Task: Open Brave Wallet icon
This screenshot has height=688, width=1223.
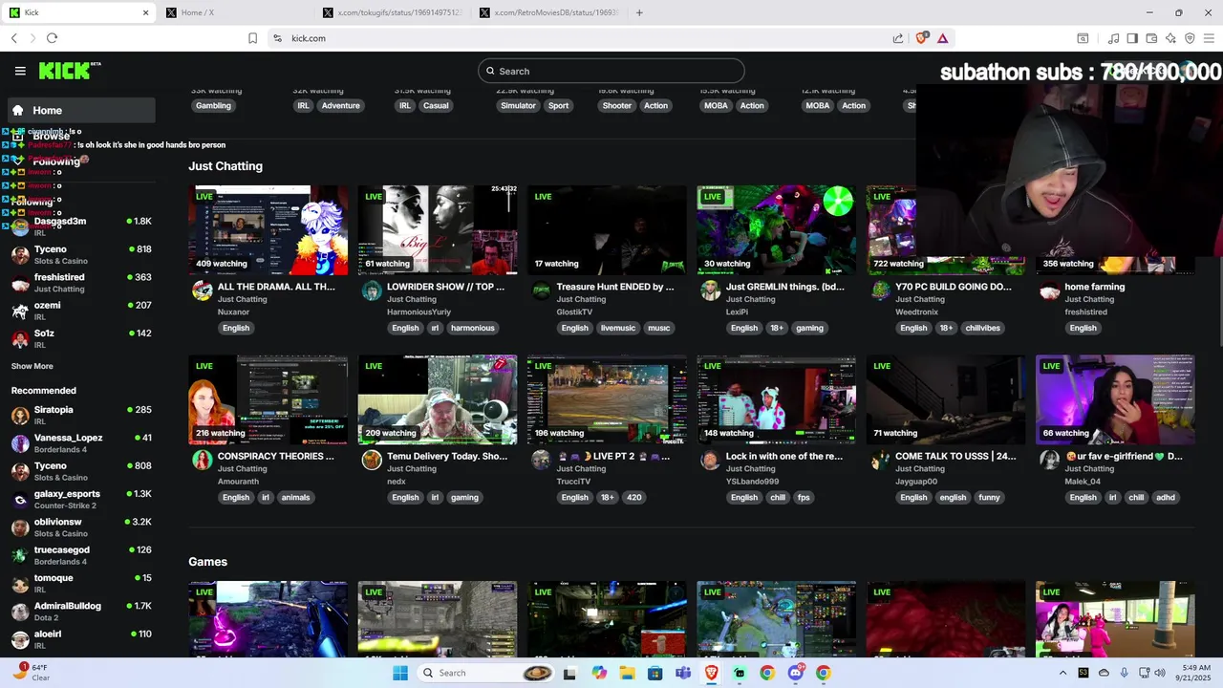Action: tap(1151, 38)
